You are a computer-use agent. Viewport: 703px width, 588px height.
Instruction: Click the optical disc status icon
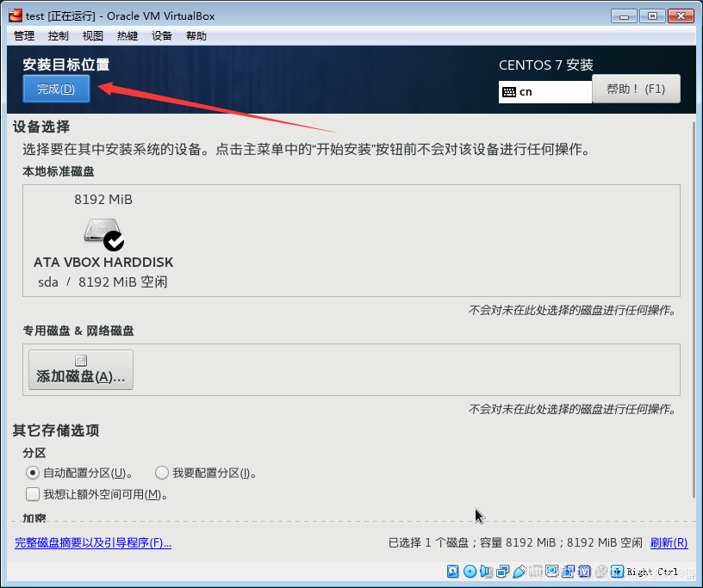pyautogui.click(x=470, y=572)
